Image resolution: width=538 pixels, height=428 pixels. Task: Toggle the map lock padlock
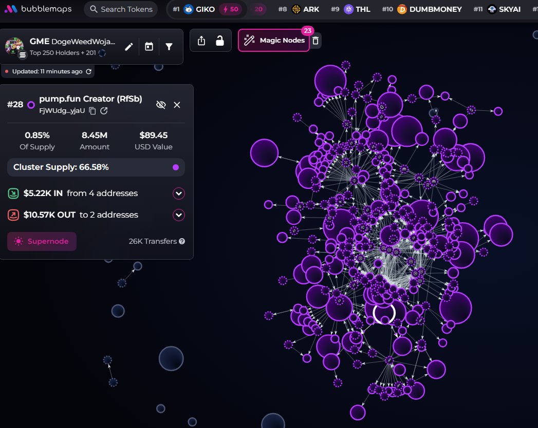[220, 41]
